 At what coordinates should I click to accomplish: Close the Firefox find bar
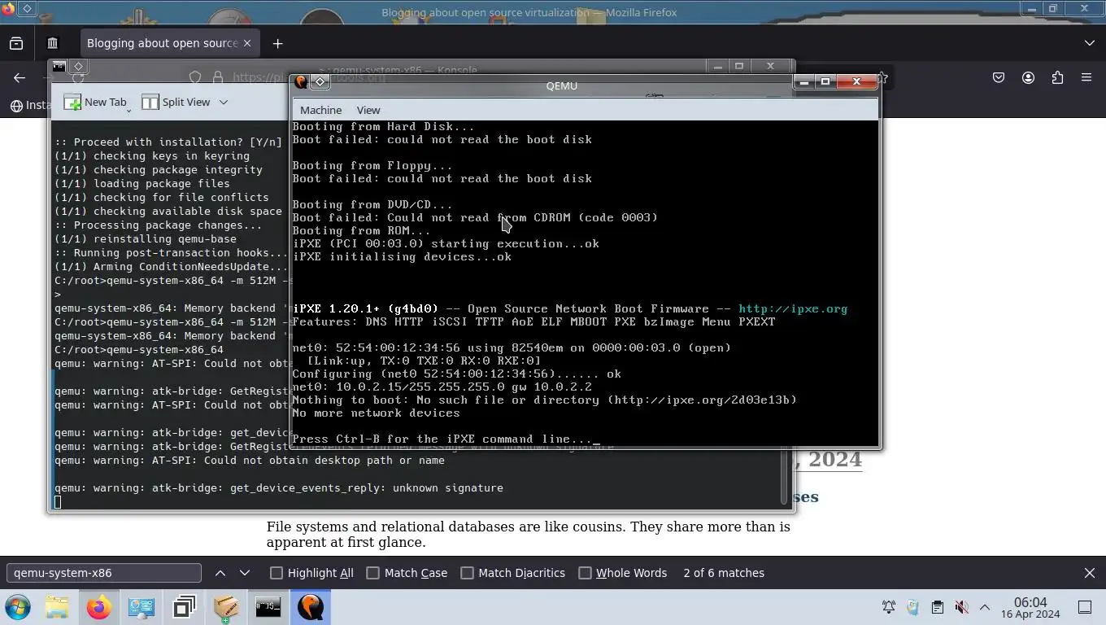pyautogui.click(x=1090, y=573)
